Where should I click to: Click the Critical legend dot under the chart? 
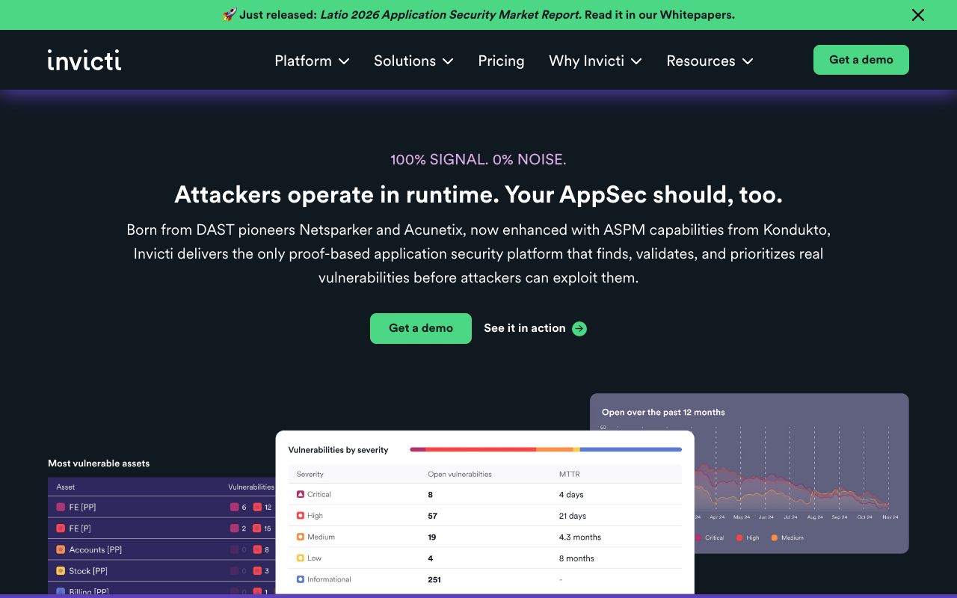tap(699, 537)
